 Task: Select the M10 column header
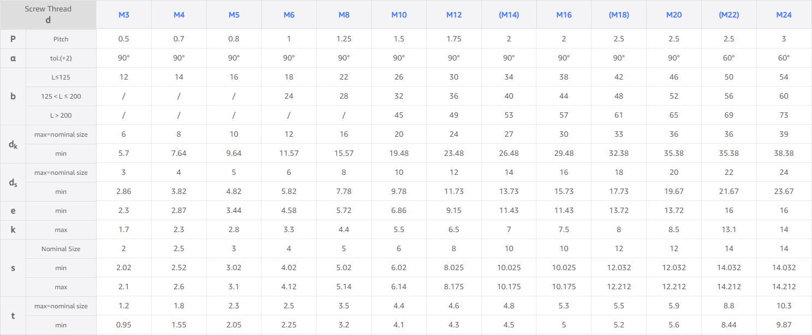click(x=399, y=15)
